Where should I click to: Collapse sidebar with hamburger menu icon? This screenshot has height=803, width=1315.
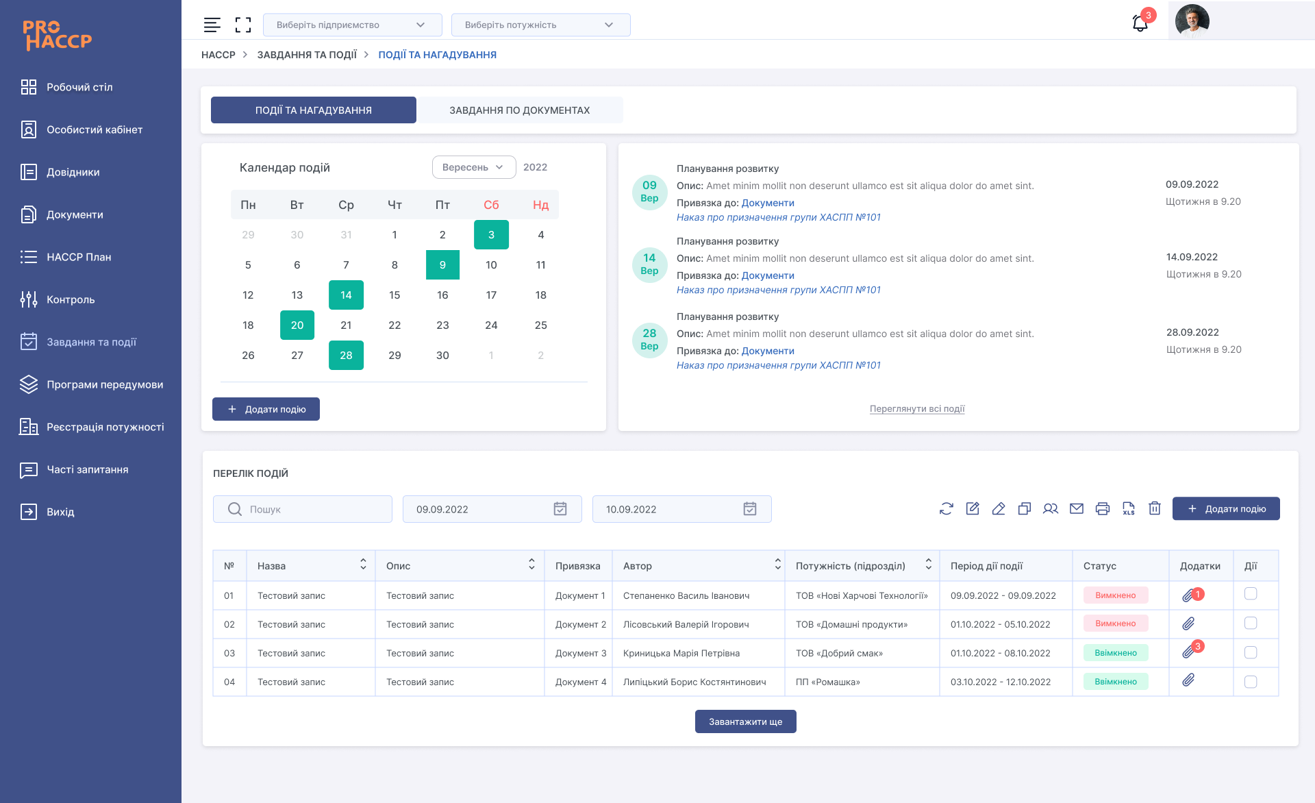pyautogui.click(x=212, y=25)
